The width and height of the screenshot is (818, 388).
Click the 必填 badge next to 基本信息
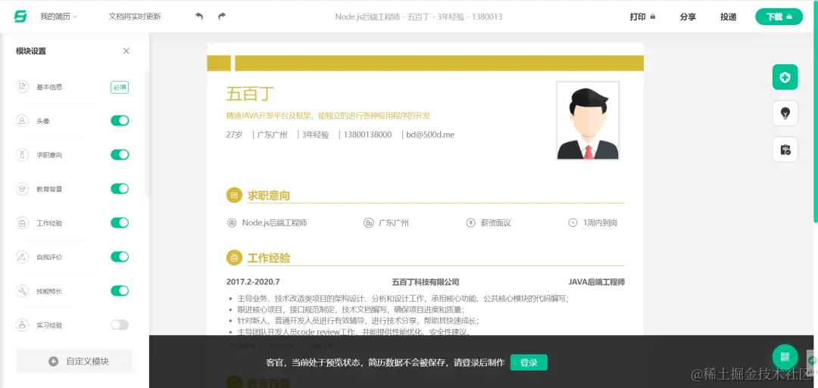click(x=120, y=88)
